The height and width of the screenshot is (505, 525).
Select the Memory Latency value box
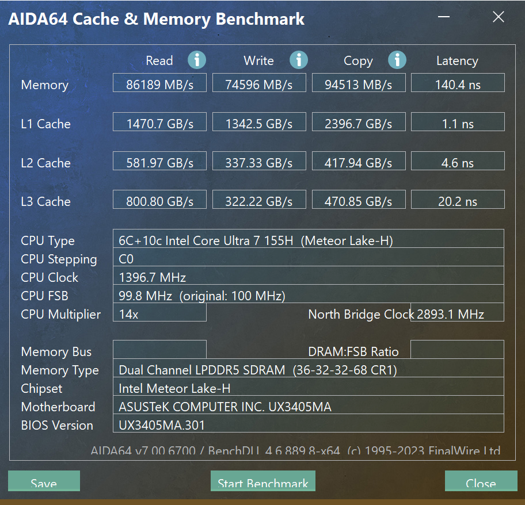click(458, 85)
